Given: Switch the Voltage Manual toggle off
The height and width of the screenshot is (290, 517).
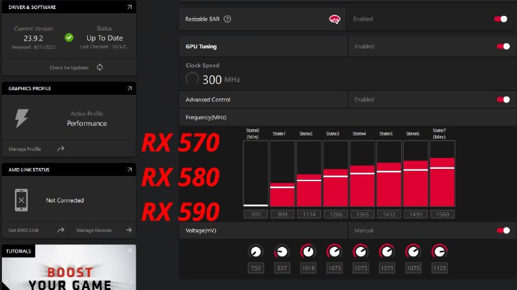Looking at the screenshot, I should point(503,231).
